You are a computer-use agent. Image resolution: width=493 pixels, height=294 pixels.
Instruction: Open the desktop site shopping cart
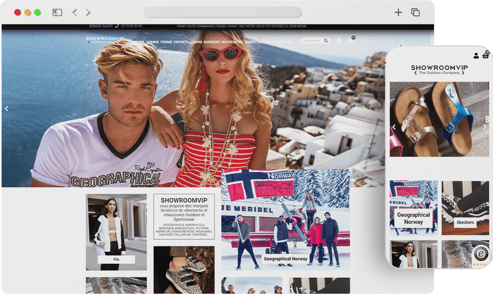351,40
